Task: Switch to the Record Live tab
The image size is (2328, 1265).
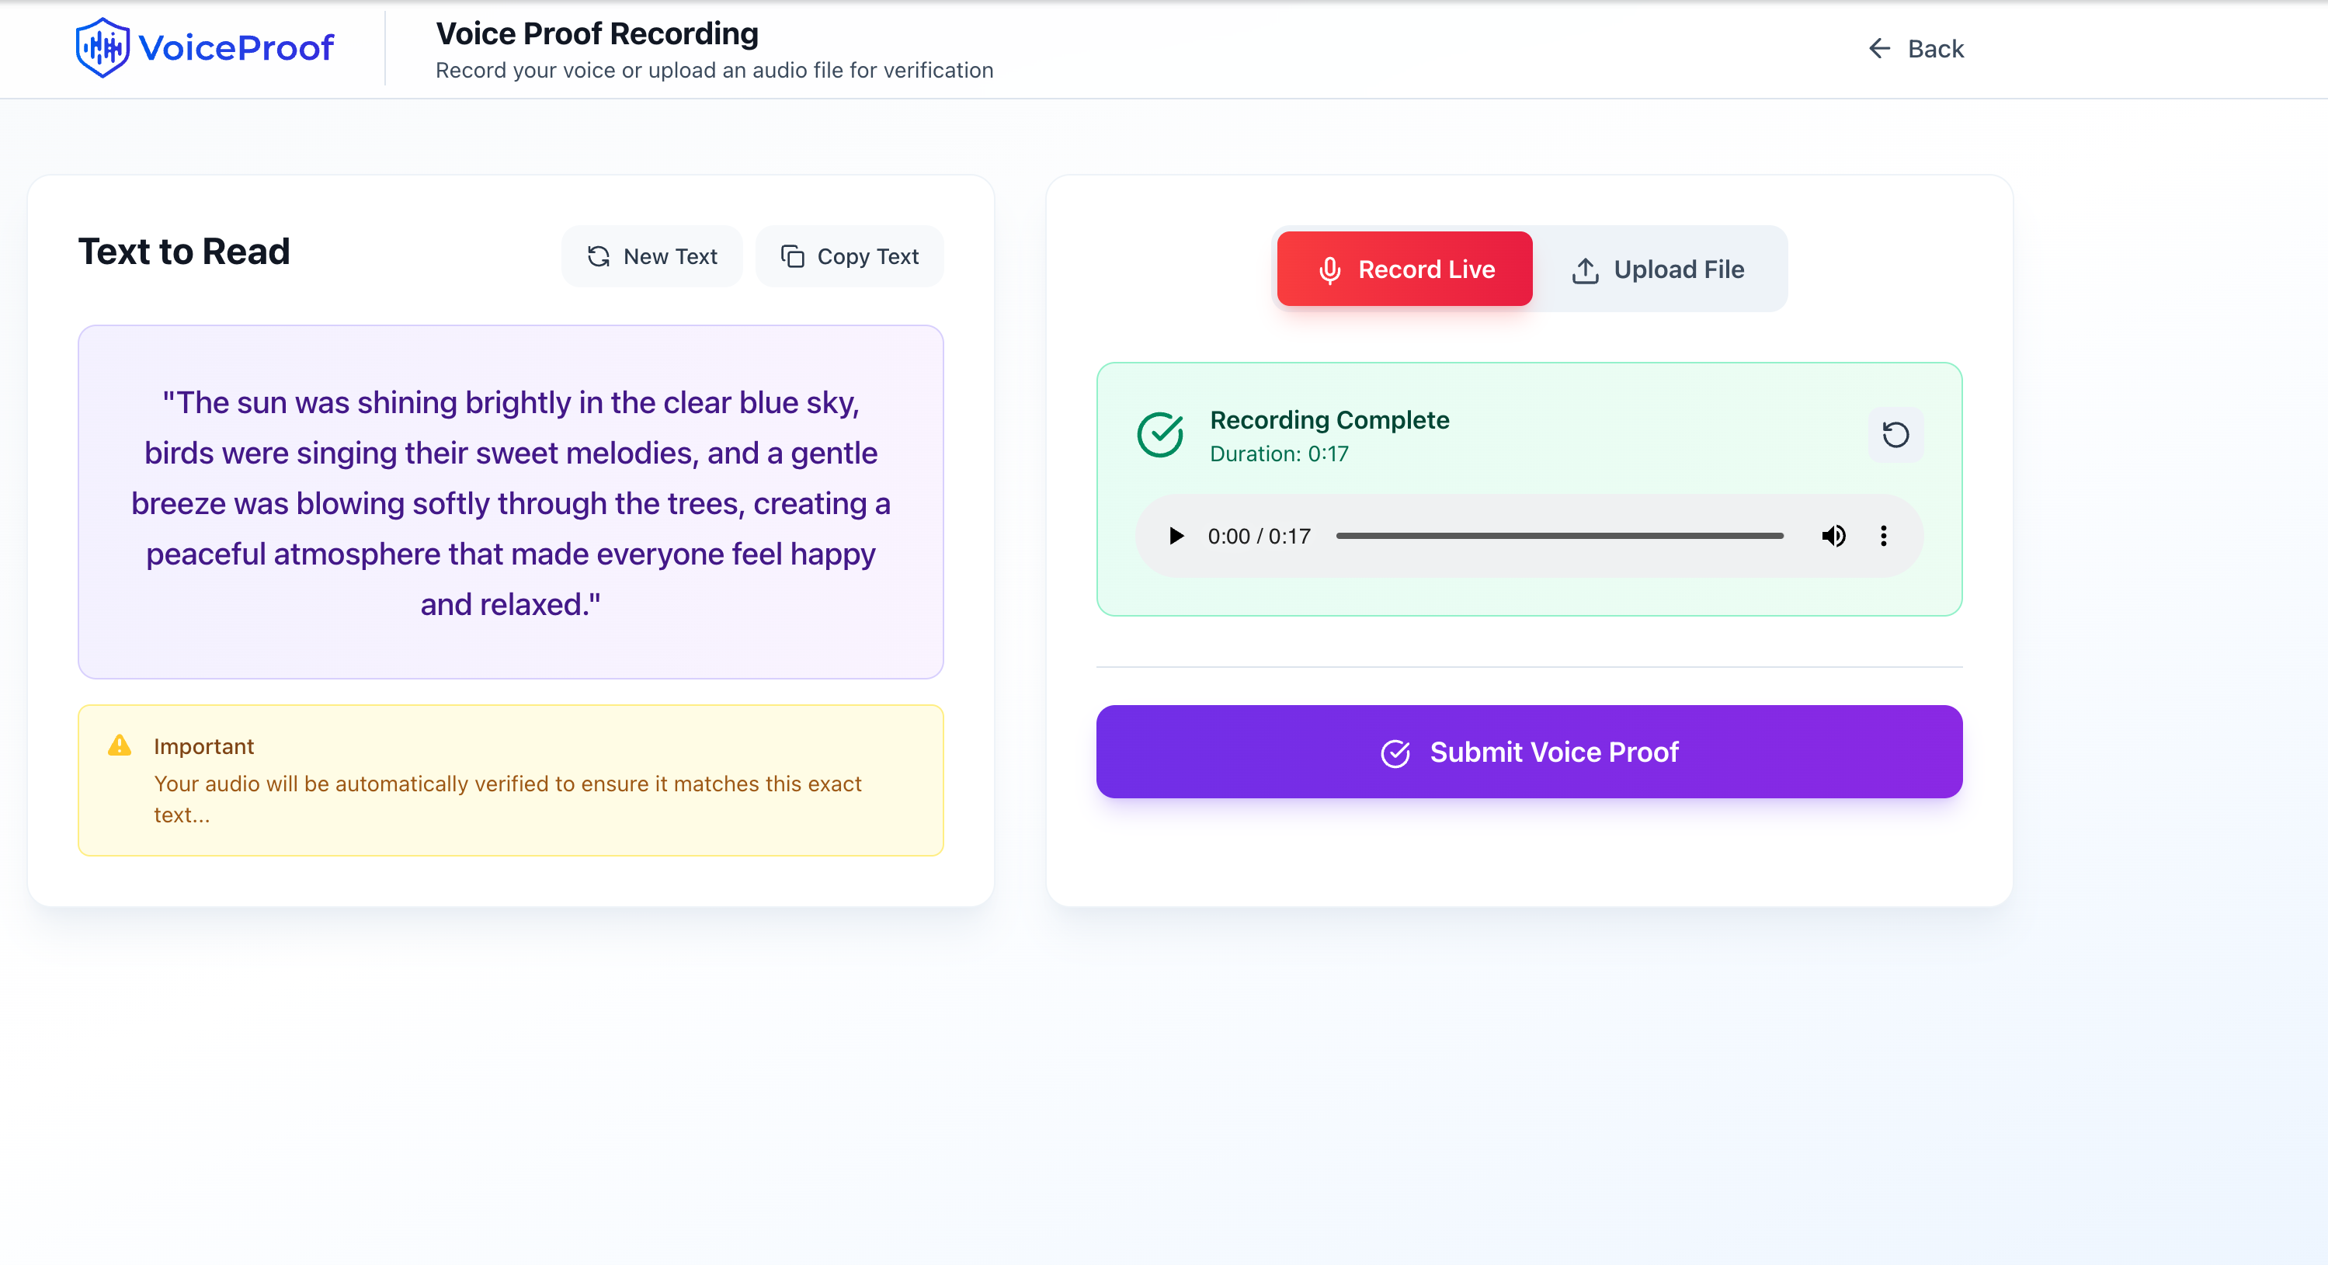Action: click(x=1405, y=269)
